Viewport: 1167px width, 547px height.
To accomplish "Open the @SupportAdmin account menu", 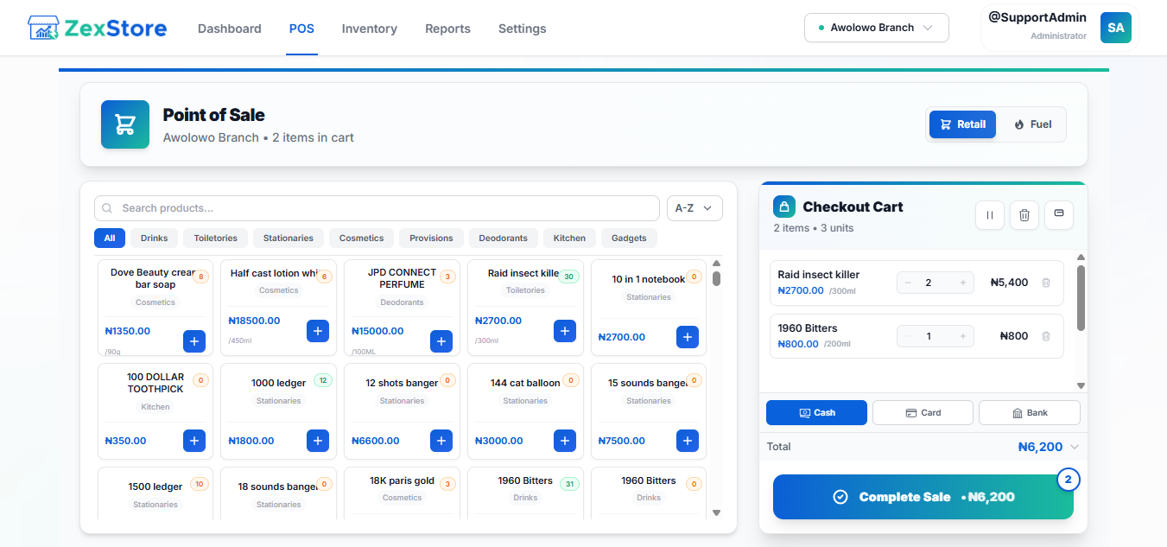I will click(x=1059, y=28).
